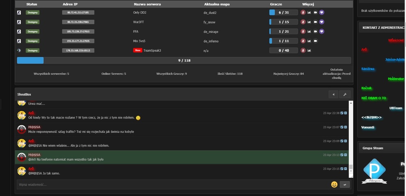Screen dimensions: 406x196
Task: Click the ShoutBox scrollbar up arrow
Action: tap(351, 103)
